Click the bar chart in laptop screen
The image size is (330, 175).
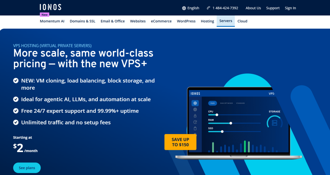click(x=243, y=146)
